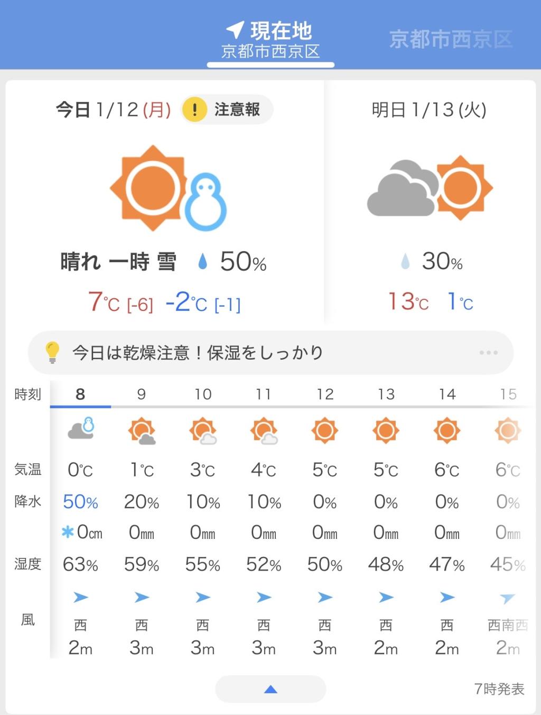The width and height of the screenshot is (541, 715).
Task: Select the 14 o'clock hour label
Action: pos(447,394)
